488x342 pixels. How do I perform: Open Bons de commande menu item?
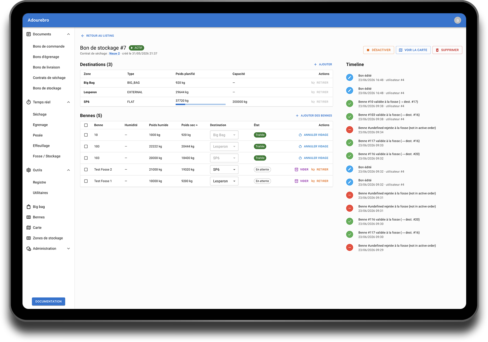coord(49,47)
